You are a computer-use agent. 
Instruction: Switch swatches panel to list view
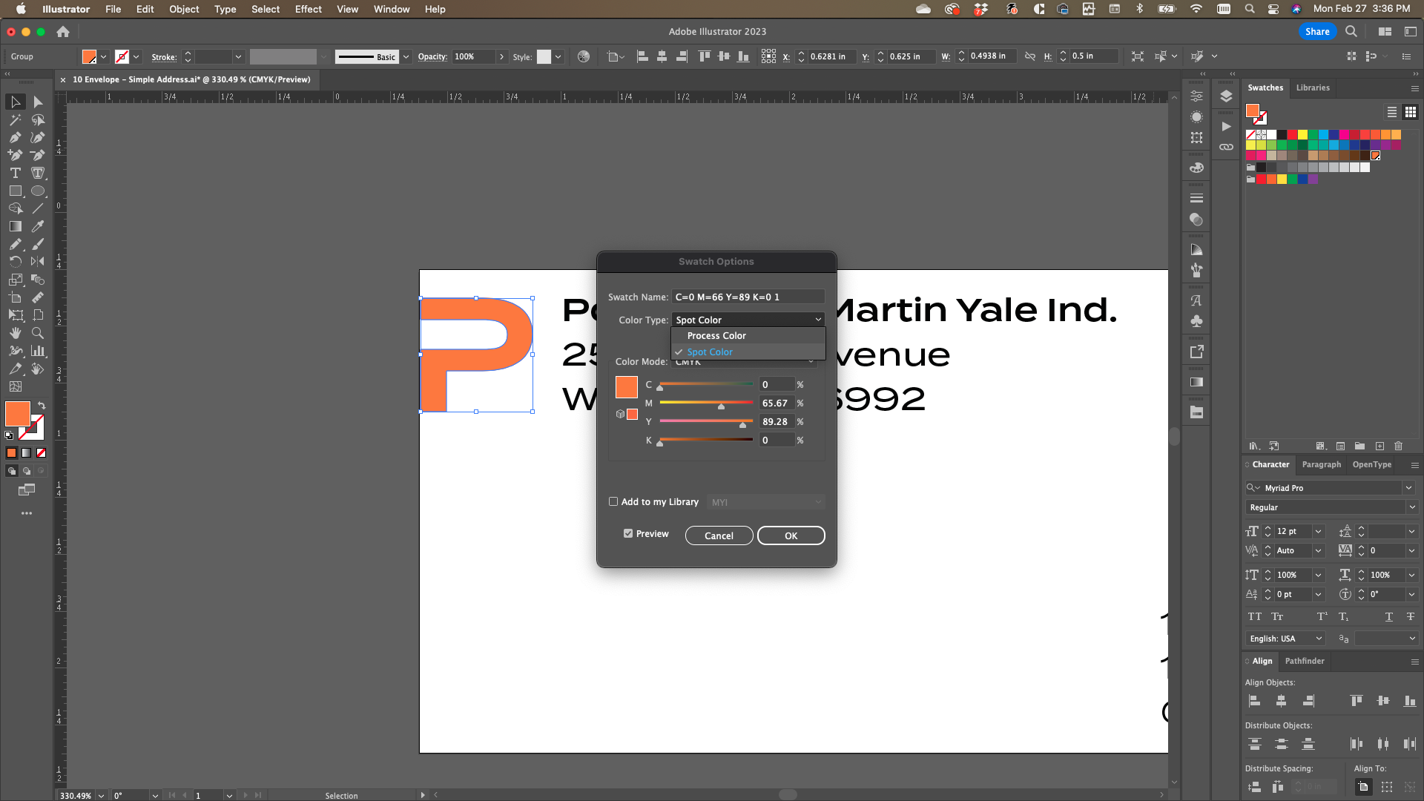point(1392,112)
